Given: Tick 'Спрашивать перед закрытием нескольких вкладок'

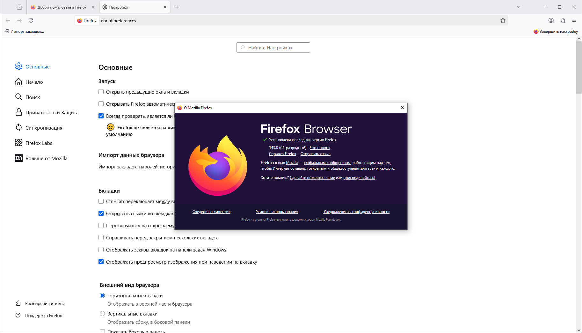Looking at the screenshot, I should click(x=101, y=237).
